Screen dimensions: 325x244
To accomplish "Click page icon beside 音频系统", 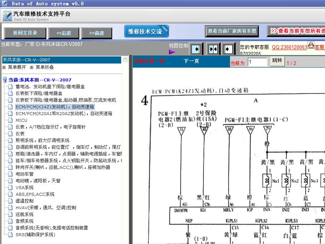I will (x=10, y=221).
